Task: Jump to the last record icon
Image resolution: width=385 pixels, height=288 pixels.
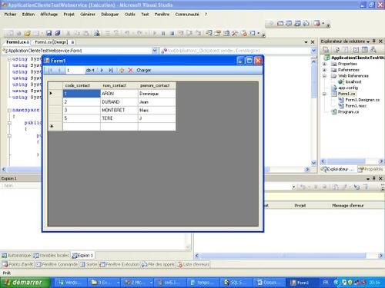Action: 111,70
